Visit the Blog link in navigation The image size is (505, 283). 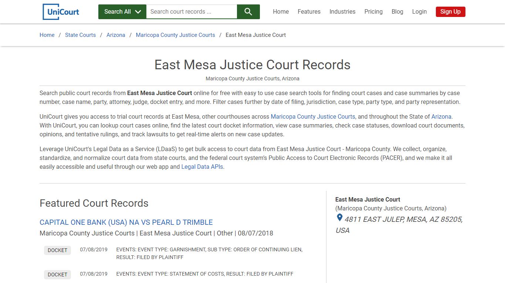click(x=397, y=12)
